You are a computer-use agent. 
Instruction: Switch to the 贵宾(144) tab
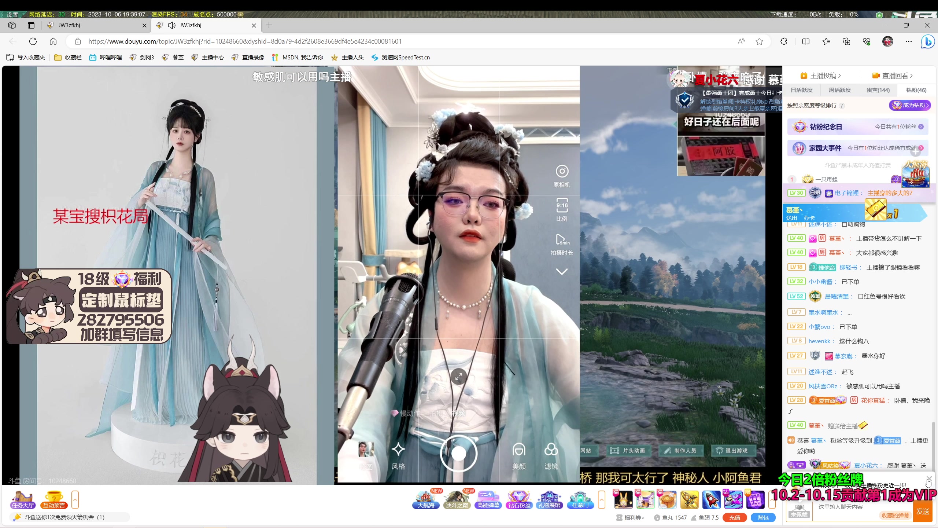tap(878, 90)
